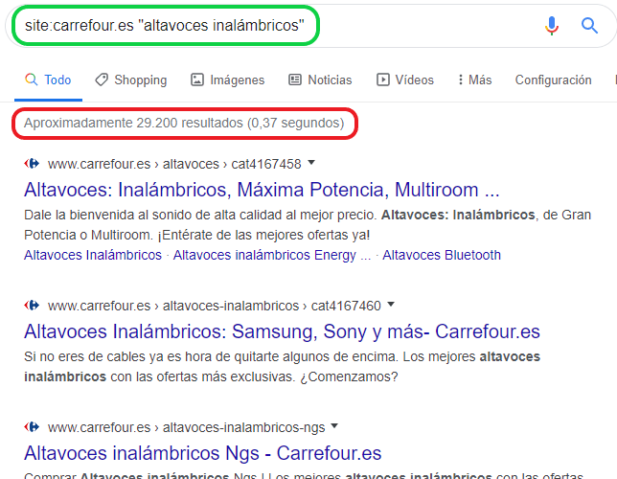Click Carrefour favicon of altavoces-inalambricos-ngs result
This screenshot has width=617, height=479.
tap(32, 426)
